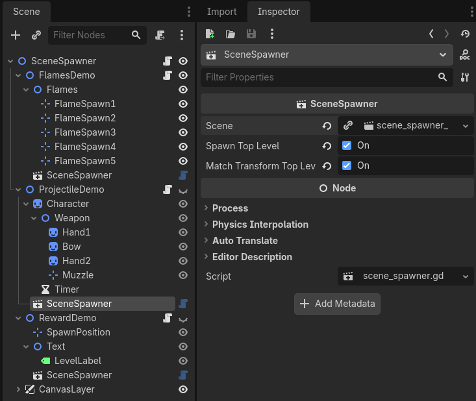Toggle visibility of Bow node
The width and height of the screenshot is (476, 401).
[x=183, y=247]
